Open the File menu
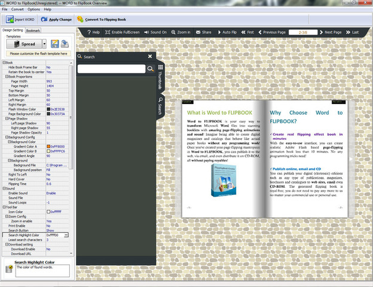373x287 pixels. point(5,10)
